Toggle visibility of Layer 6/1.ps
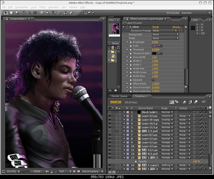The image size is (214, 179). tap(110, 142)
